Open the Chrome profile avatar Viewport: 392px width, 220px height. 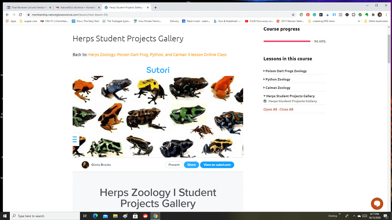click(380, 15)
